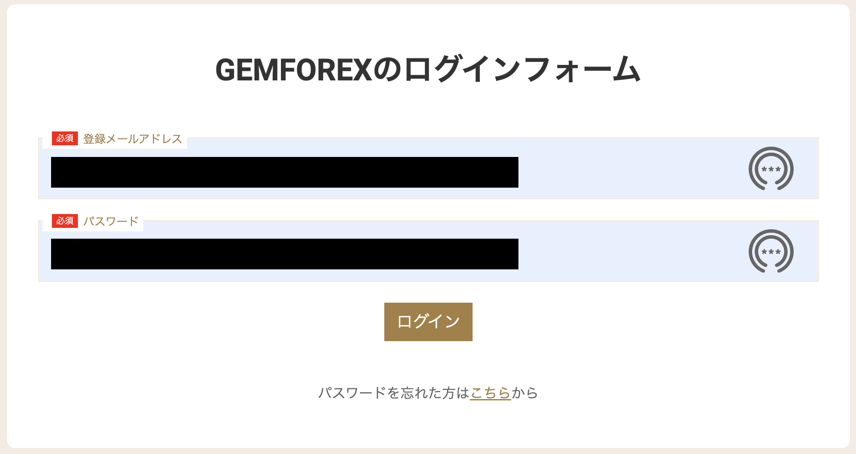856x454 pixels.
Task: Click the password manager icon in email field
Action: (x=771, y=169)
